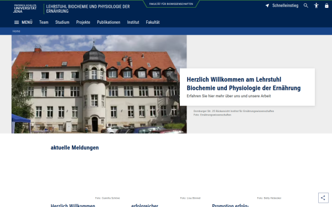Open the Institut menu item
This screenshot has height=207, width=332.
133,22
